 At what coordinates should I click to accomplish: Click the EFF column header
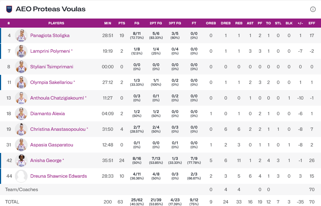coord(312,23)
